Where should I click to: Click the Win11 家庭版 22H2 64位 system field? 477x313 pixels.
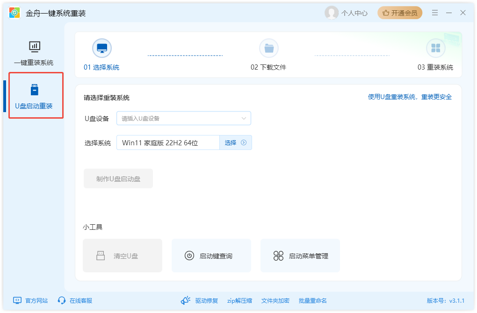pyautogui.click(x=168, y=143)
